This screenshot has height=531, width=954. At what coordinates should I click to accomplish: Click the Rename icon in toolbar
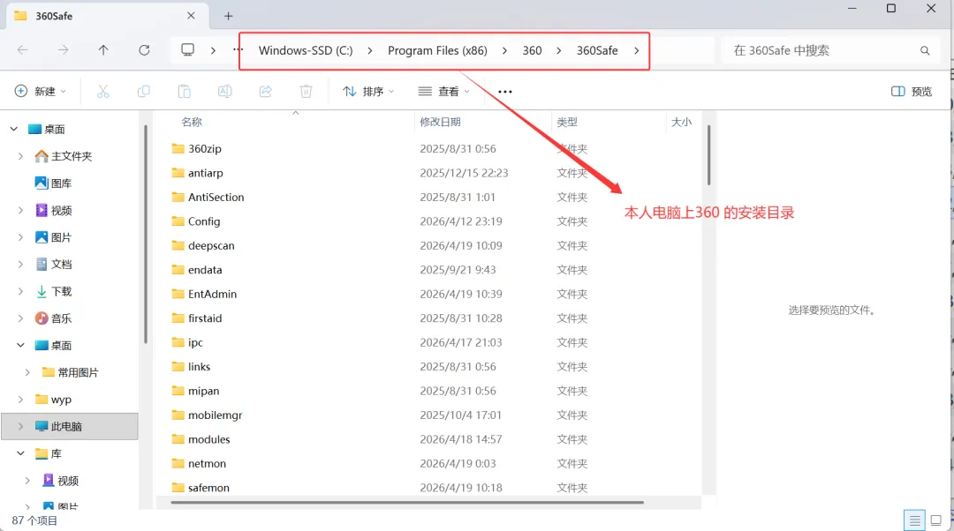tap(225, 92)
